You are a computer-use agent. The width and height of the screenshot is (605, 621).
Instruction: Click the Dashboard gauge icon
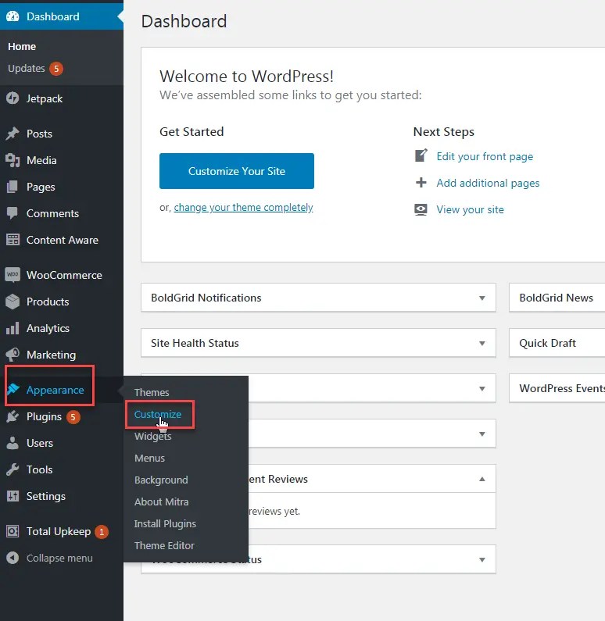click(x=13, y=16)
